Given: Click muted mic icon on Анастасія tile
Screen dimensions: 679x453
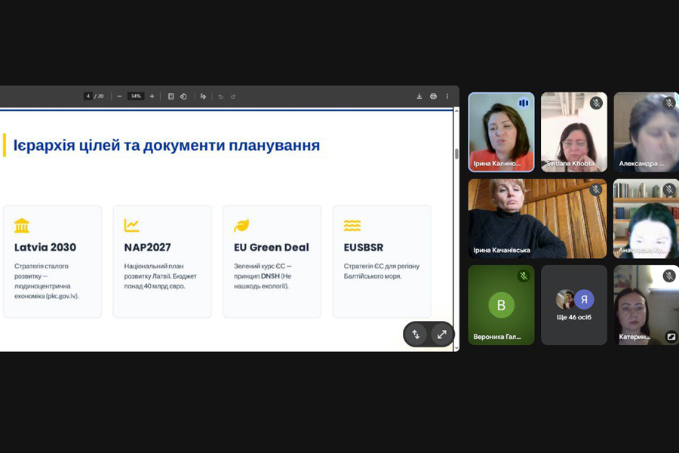Looking at the screenshot, I should (x=669, y=190).
